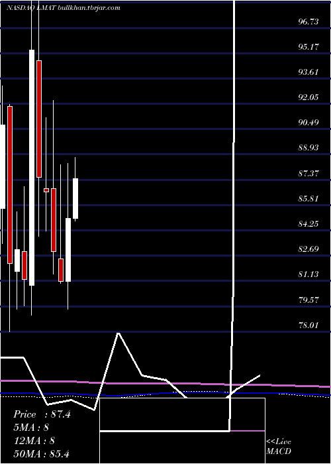Click the small red doji candle near 86.3
Viewport: 331px width, 464px height.
pyautogui.click(x=46, y=190)
